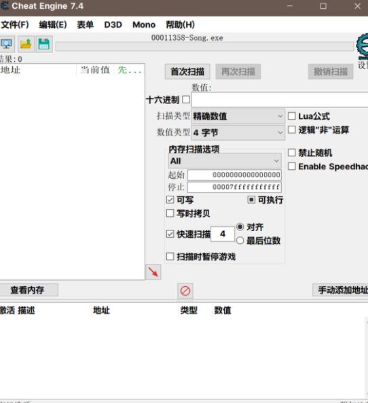Click the 首次扫描 button

pyautogui.click(x=187, y=71)
